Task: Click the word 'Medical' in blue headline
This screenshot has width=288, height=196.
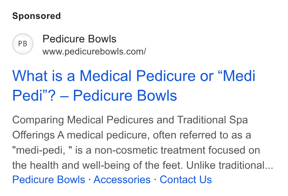Action: (x=106, y=76)
